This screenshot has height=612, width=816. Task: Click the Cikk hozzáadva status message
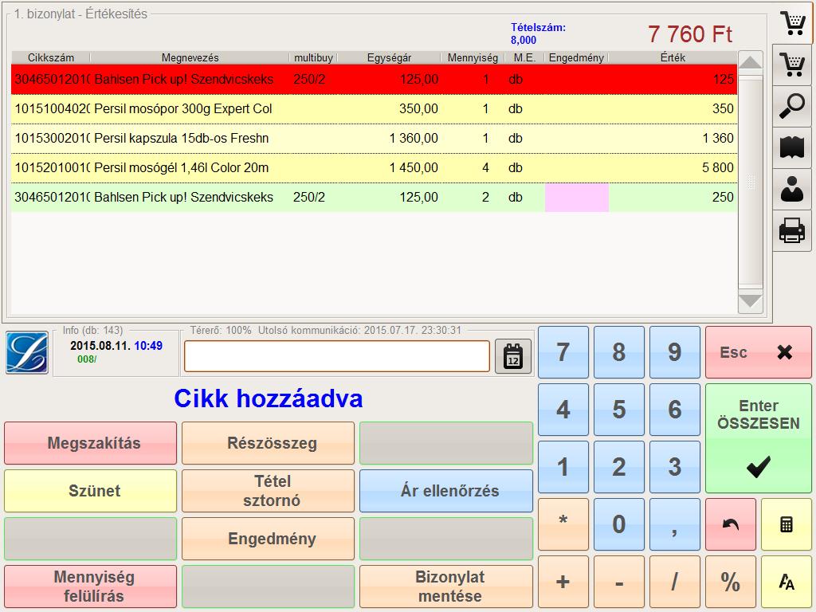coord(268,398)
